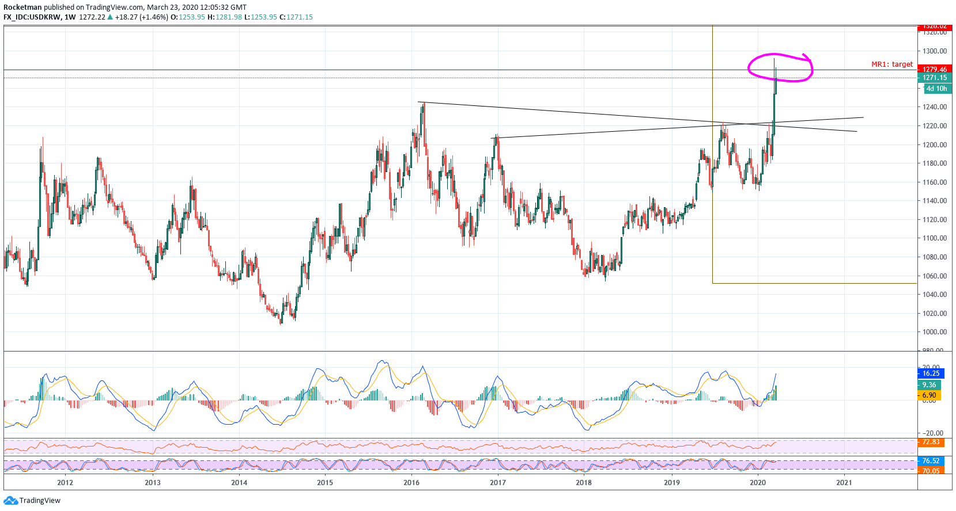Viewport: 956px width, 511px height.
Task: Click the 1220.00 price axis label
Action: pos(935,126)
